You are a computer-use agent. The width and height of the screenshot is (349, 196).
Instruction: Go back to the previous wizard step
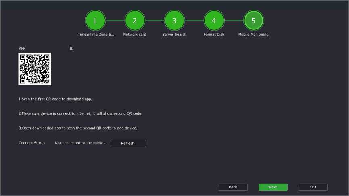233,187
